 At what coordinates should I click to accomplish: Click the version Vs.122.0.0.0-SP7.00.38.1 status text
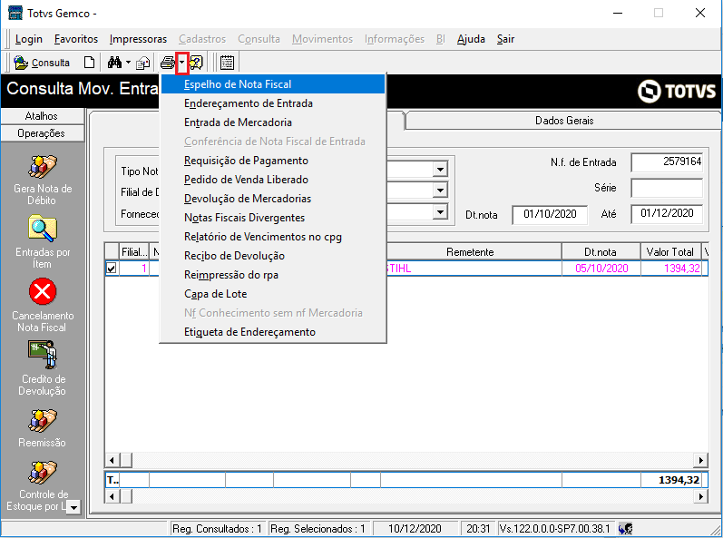(x=554, y=529)
